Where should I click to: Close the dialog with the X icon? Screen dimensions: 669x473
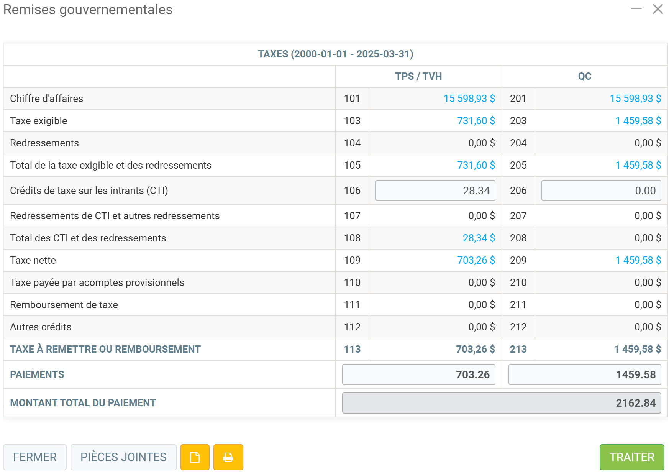[x=658, y=9]
